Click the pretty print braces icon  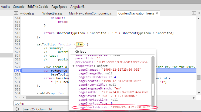tap(17, 109)
